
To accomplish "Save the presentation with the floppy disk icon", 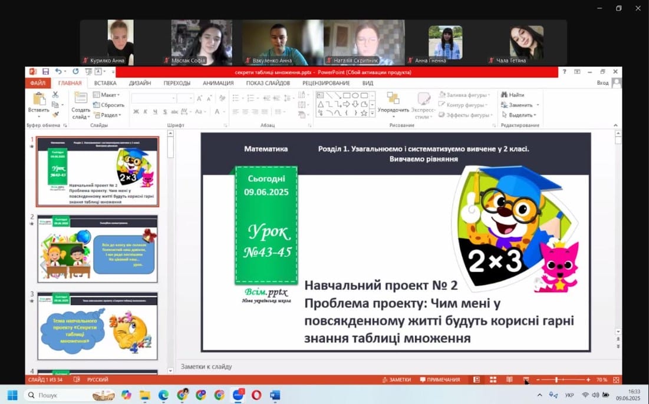I will [45, 72].
